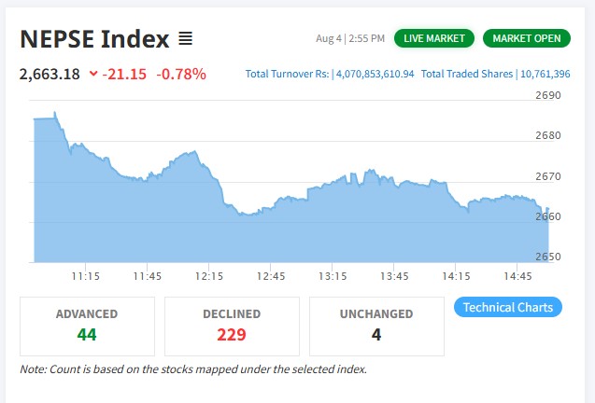Image resolution: width=595 pixels, height=403 pixels.
Task: Click the 13:45 time axis label
Action: tap(394, 276)
